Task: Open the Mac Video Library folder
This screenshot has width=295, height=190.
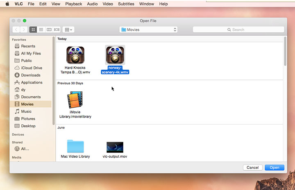Action: 75,146
